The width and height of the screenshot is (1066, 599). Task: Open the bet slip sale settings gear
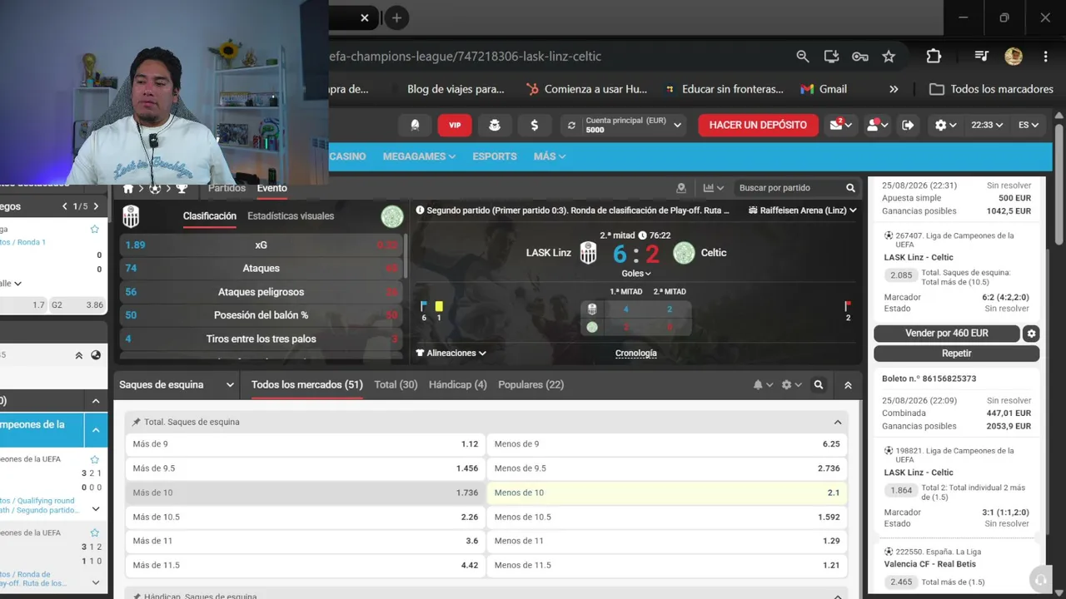(1031, 334)
